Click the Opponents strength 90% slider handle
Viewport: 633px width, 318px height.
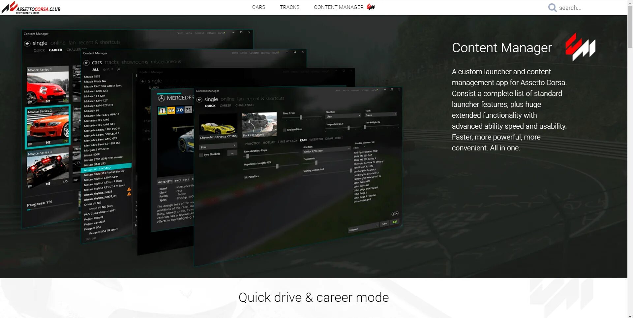tap(277, 166)
